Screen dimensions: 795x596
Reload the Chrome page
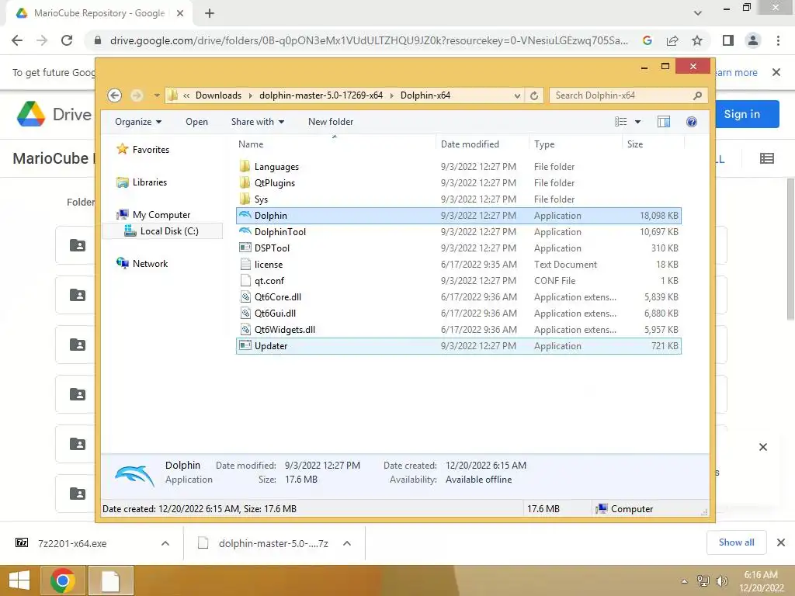pyautogui.click(x=67, y=40)
